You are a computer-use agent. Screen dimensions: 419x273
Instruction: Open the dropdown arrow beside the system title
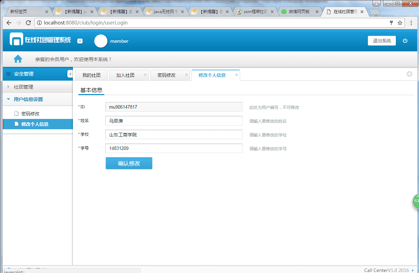coord(80,41)
